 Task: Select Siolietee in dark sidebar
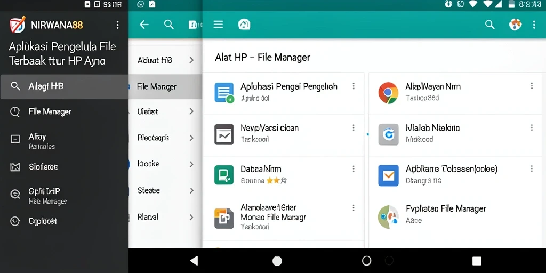[64, 167]
